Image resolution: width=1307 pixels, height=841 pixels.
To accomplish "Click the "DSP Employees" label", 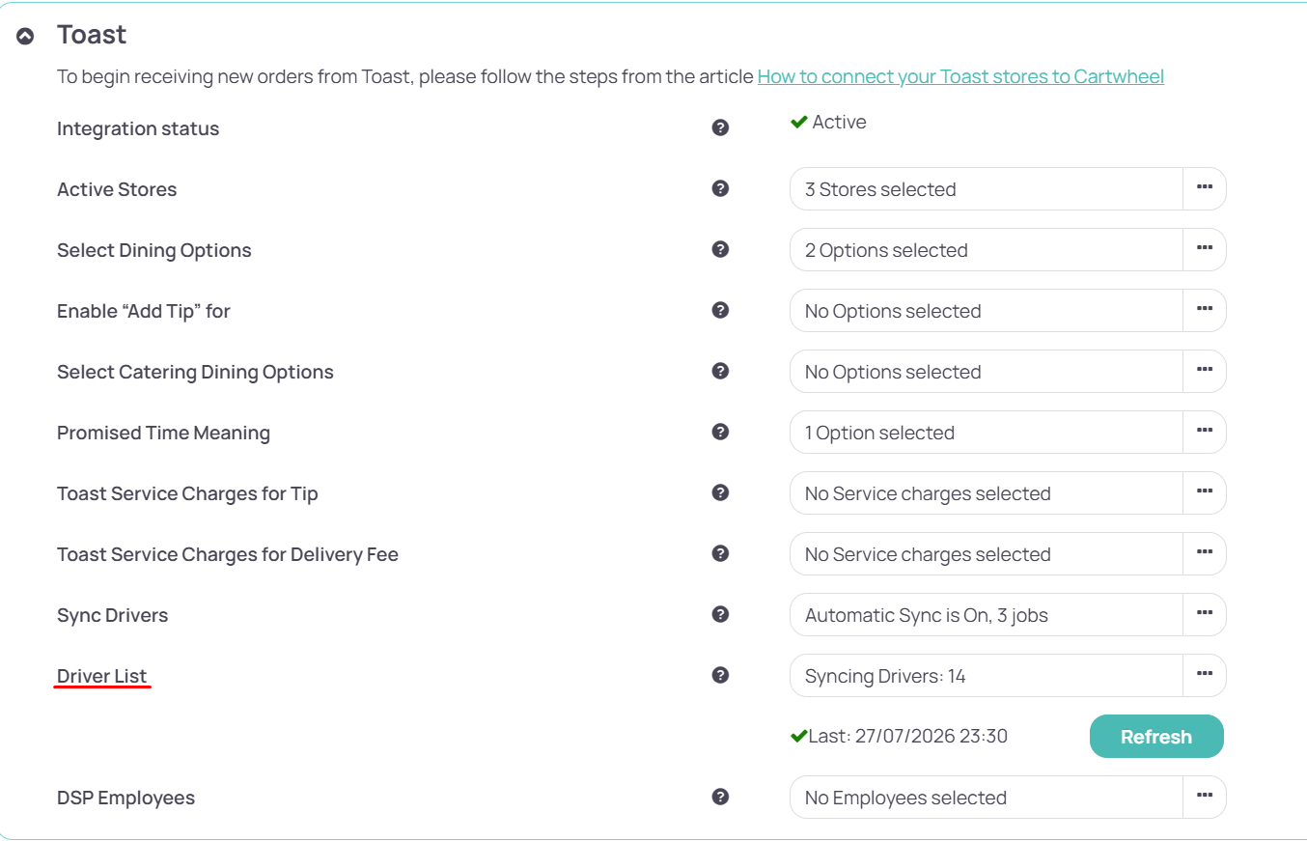I will 125,798.
